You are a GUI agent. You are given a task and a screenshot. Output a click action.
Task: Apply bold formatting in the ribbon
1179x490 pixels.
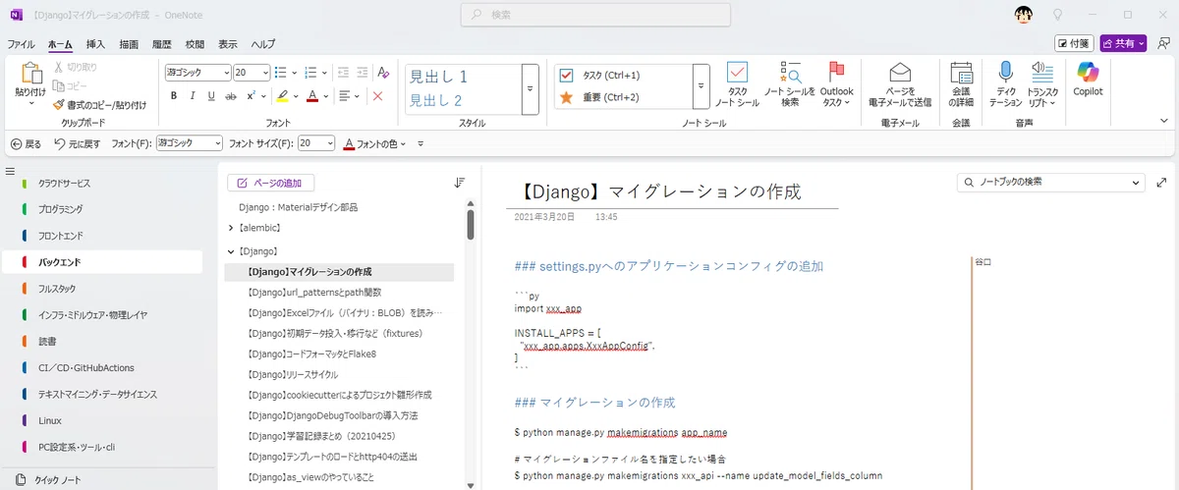point(173,96)
